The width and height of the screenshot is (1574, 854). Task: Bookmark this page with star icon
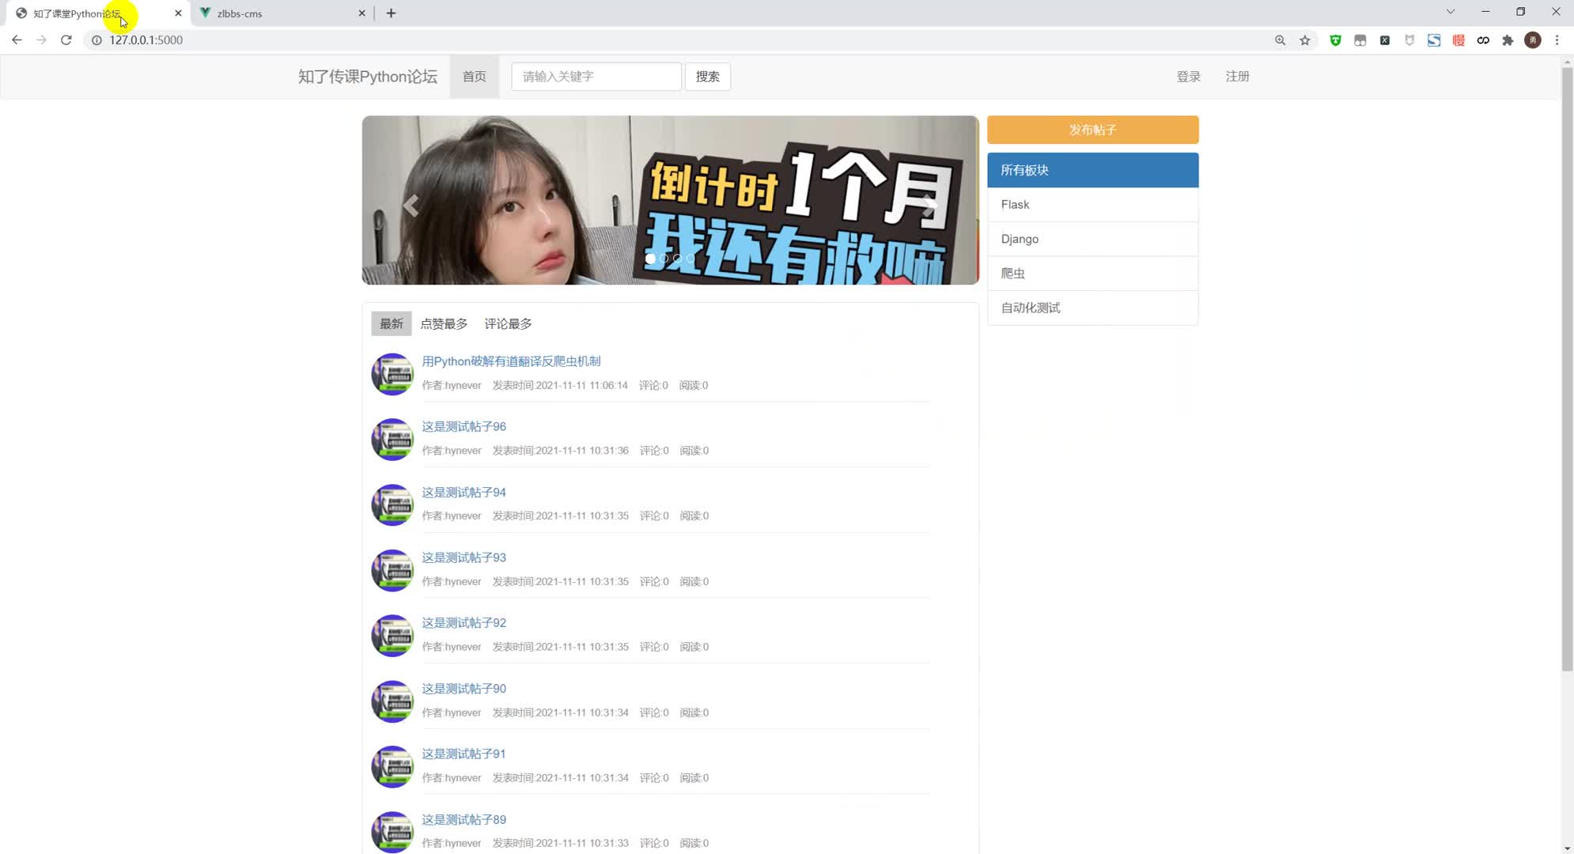tap(1305, 40)
